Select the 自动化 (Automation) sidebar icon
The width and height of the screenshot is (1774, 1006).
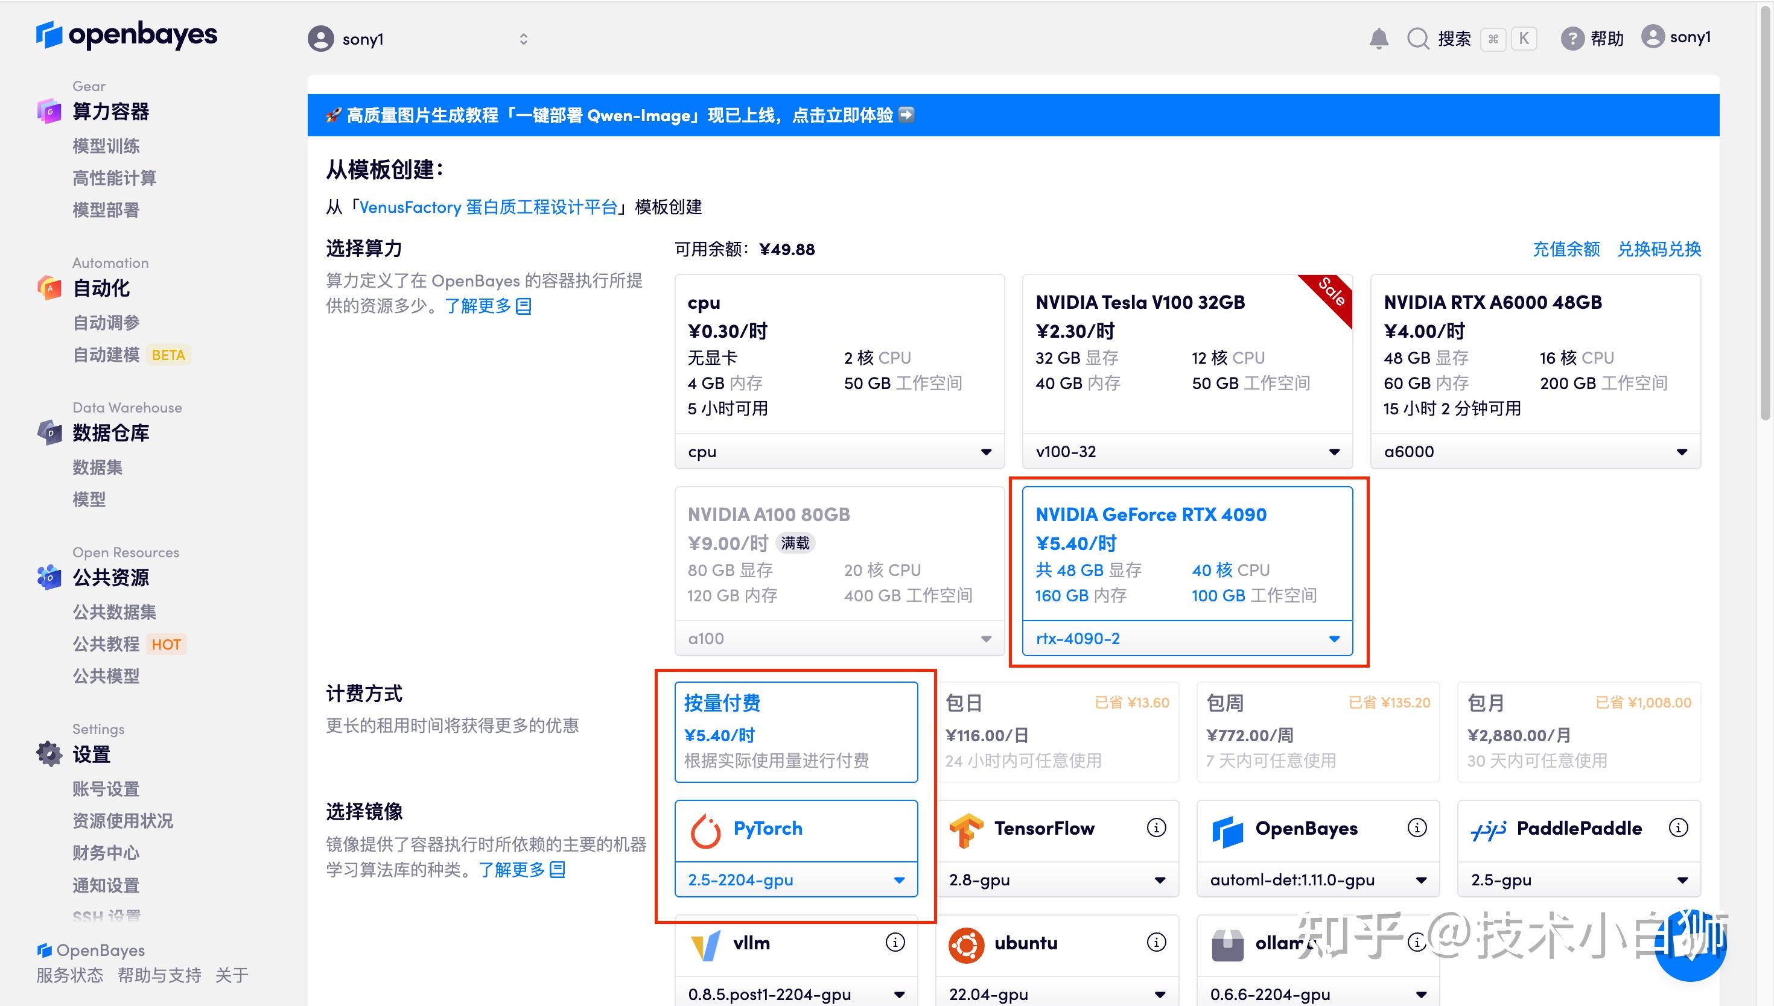(49, 288)
